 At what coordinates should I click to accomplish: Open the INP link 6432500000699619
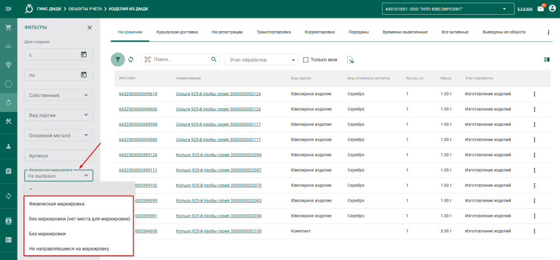[138, 94]
